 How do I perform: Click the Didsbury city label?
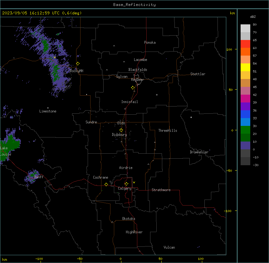(120, 135)
